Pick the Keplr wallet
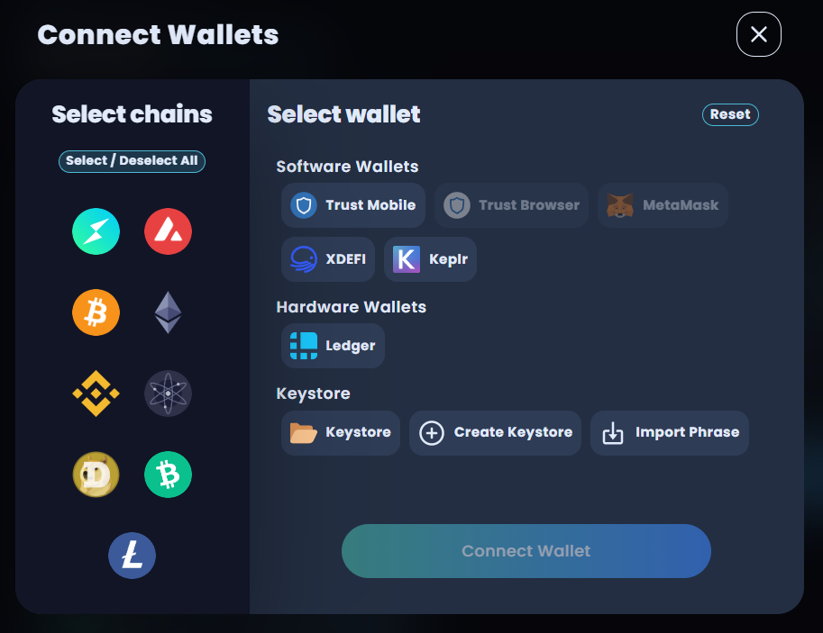Image resolution: width=823 pixels, height=633 pixels. [x=430, y=259]
